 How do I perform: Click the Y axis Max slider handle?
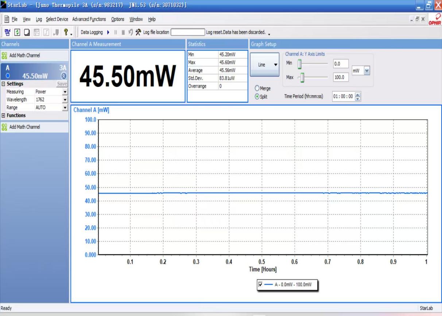coord(302,77)
